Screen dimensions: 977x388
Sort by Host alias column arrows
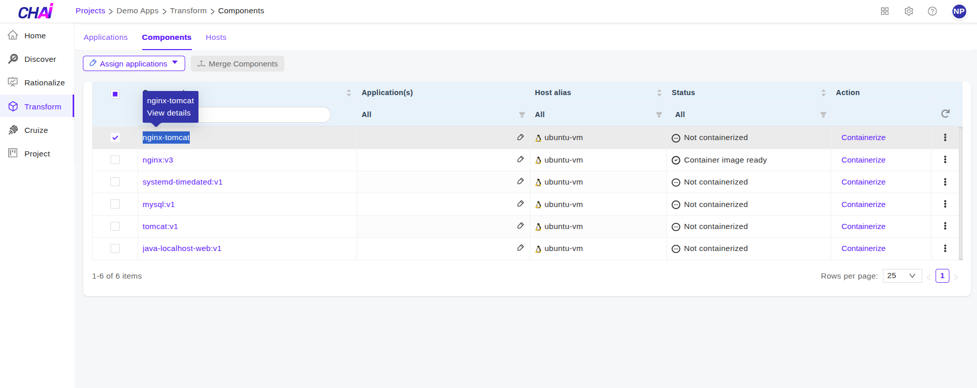pos(659,93)
